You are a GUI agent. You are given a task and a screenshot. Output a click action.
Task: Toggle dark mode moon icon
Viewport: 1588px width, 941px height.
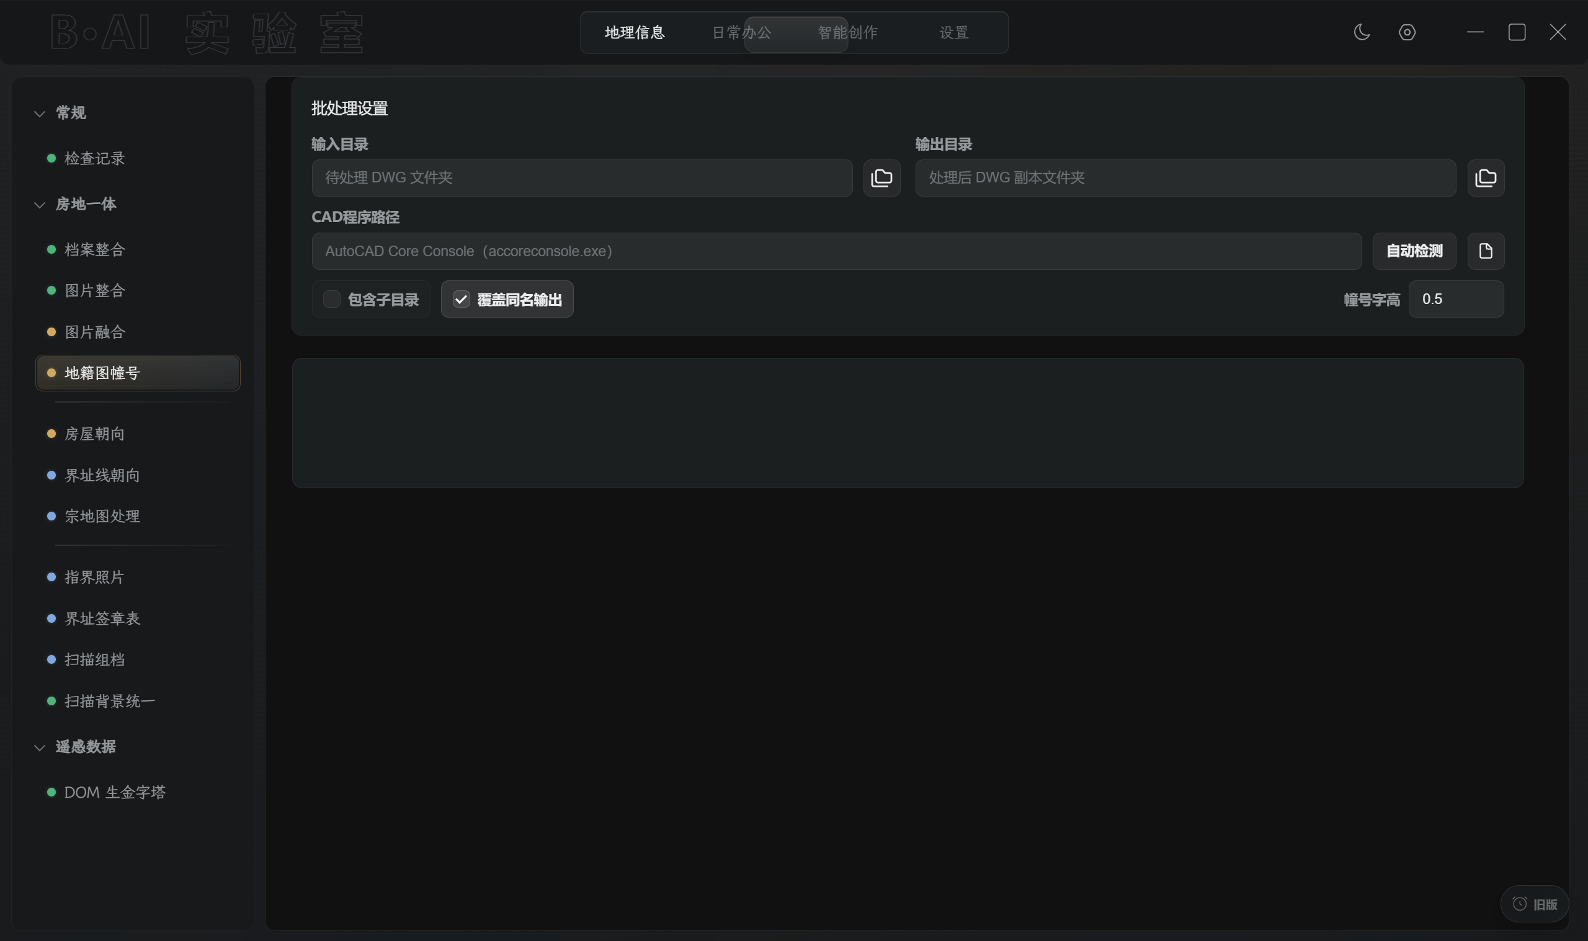tap(1361, 32)
